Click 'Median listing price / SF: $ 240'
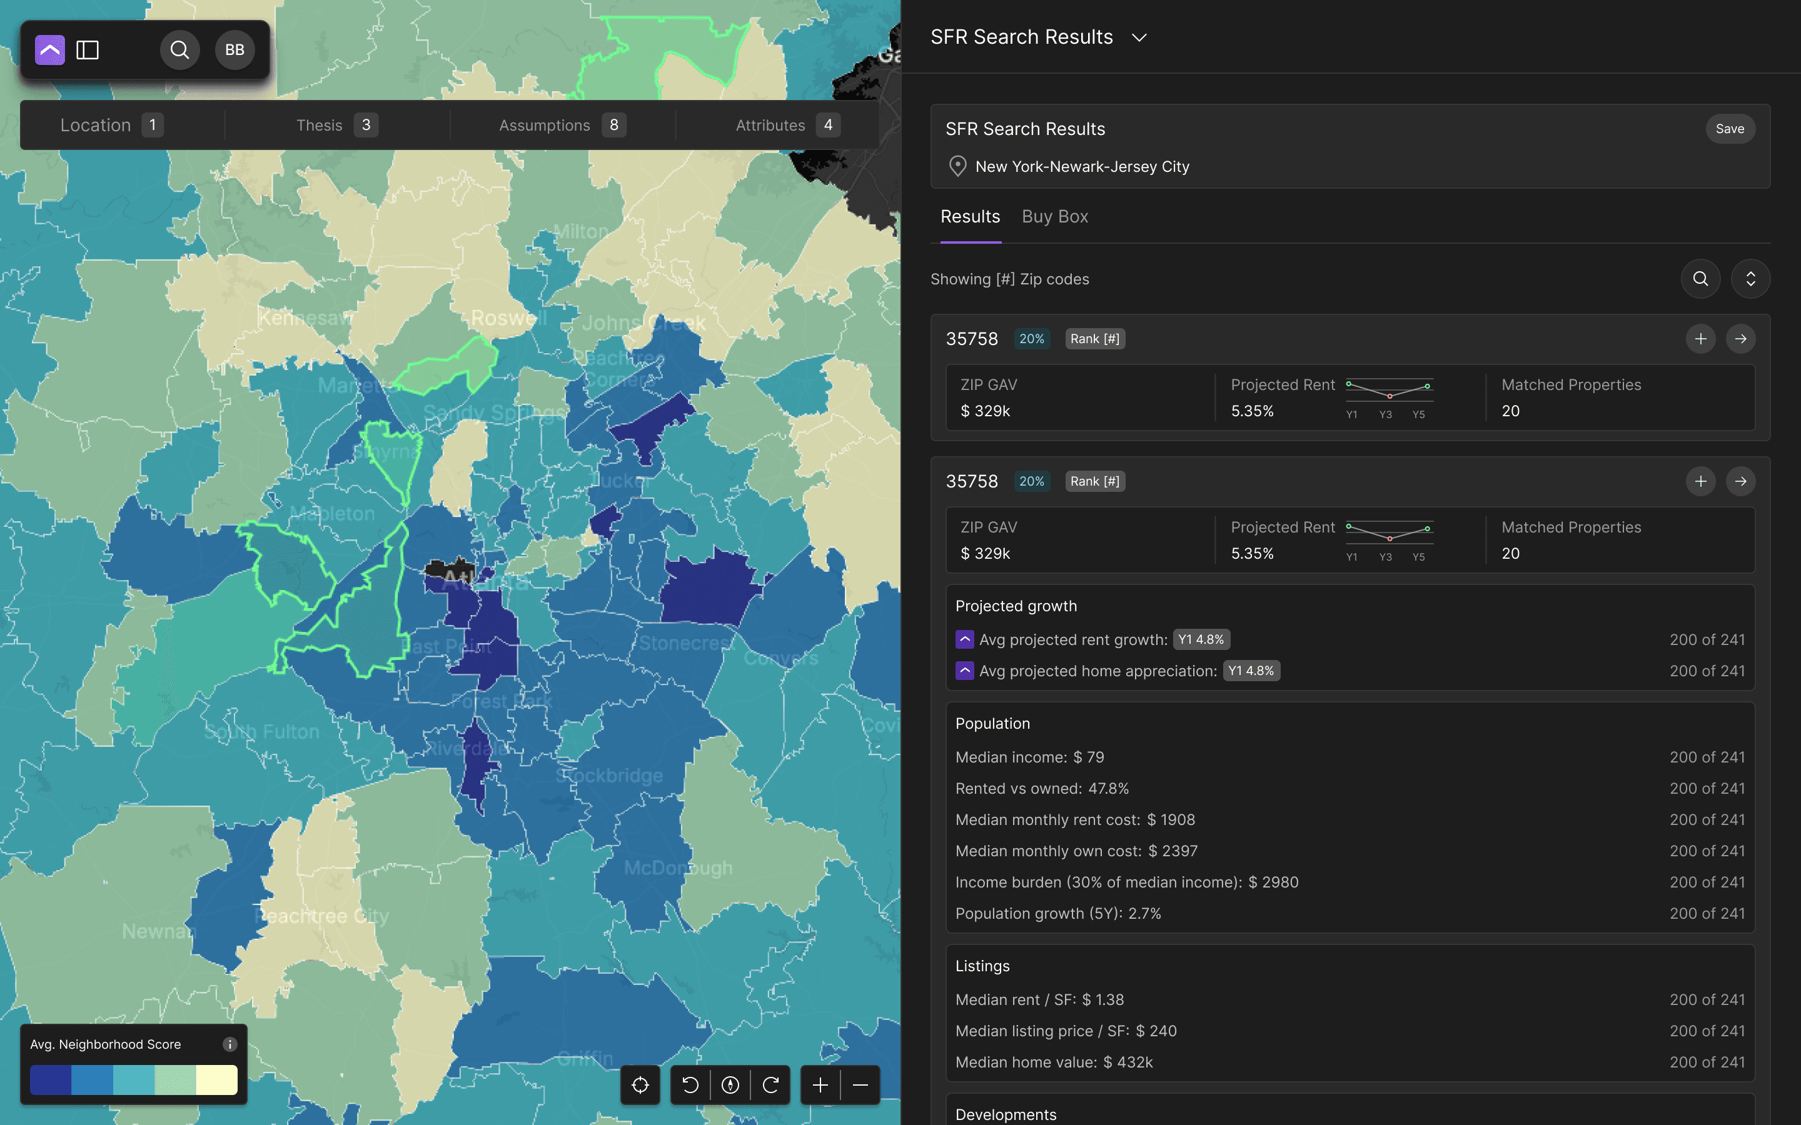 (x=1349, y=1031)
